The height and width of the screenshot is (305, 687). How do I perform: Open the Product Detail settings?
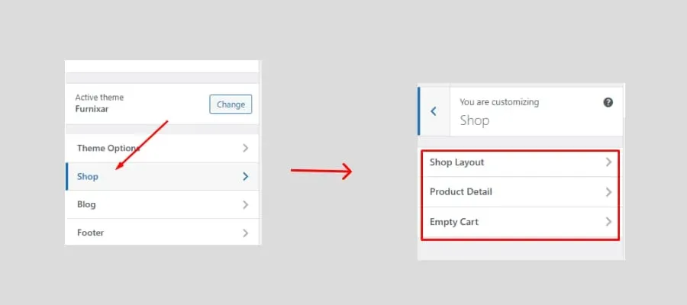click(521, 192)
